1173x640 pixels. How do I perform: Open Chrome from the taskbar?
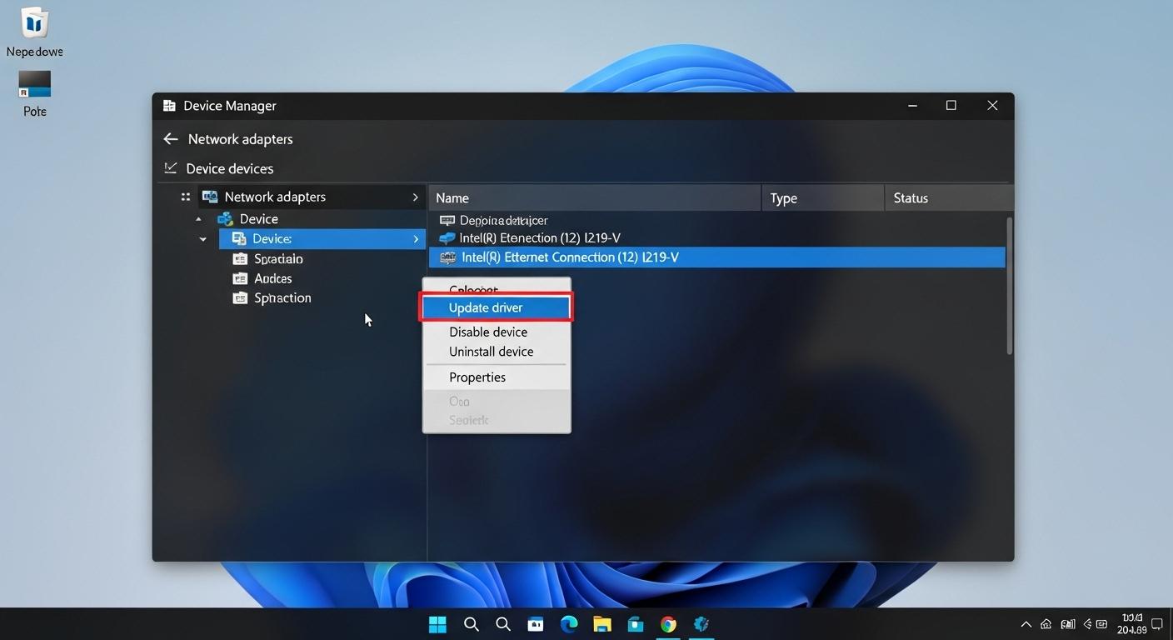[x=667, y=623]
